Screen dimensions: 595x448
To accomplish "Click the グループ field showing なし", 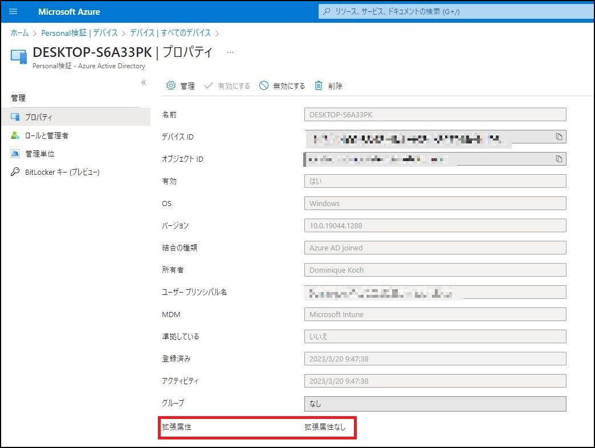I will [435, 404].
